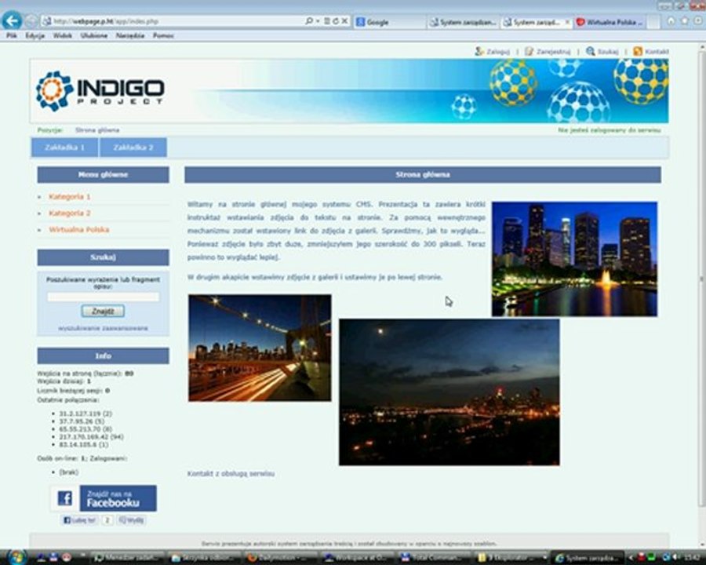The width and height of the screenshot is (706, 565).
Task: Click the Szukaj magnifier icon at top
Action: [590, 51]
